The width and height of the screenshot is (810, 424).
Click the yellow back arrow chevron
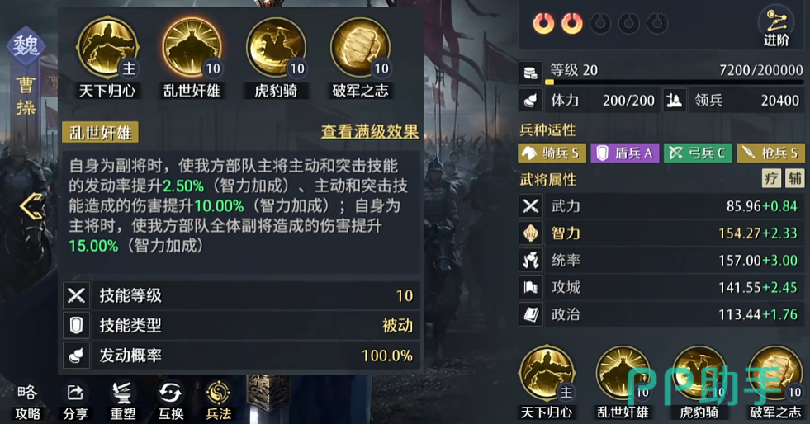(x=31, y=205)
